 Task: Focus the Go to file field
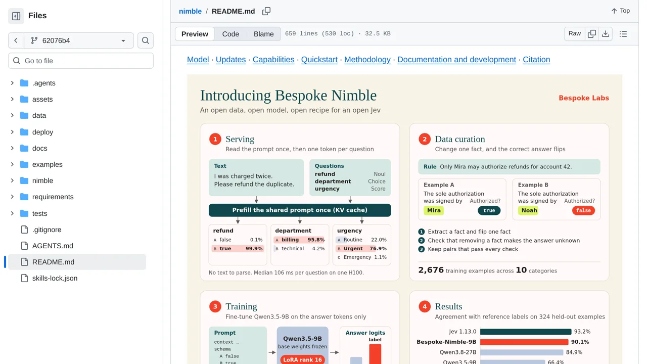pyautogui.click(x=81, y=61)
